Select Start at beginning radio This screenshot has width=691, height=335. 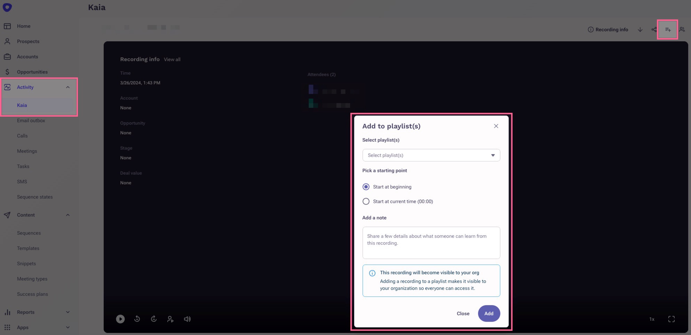366,187
